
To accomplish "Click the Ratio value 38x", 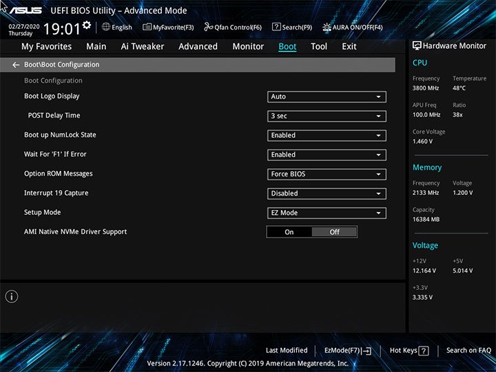I will (457, 115).
